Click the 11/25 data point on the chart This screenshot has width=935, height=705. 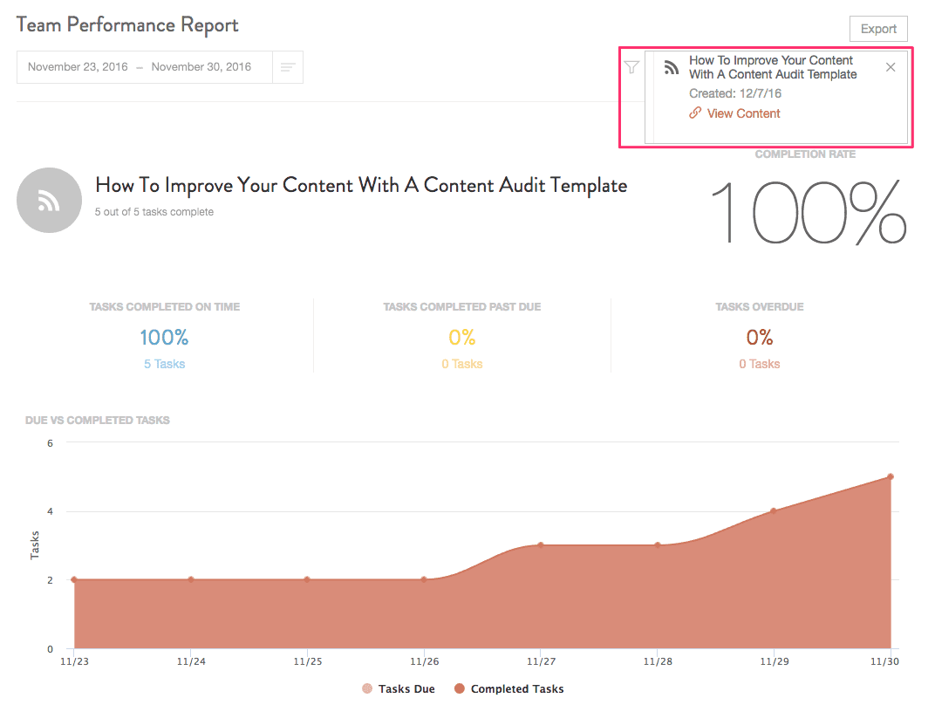[x=307, y=579]
